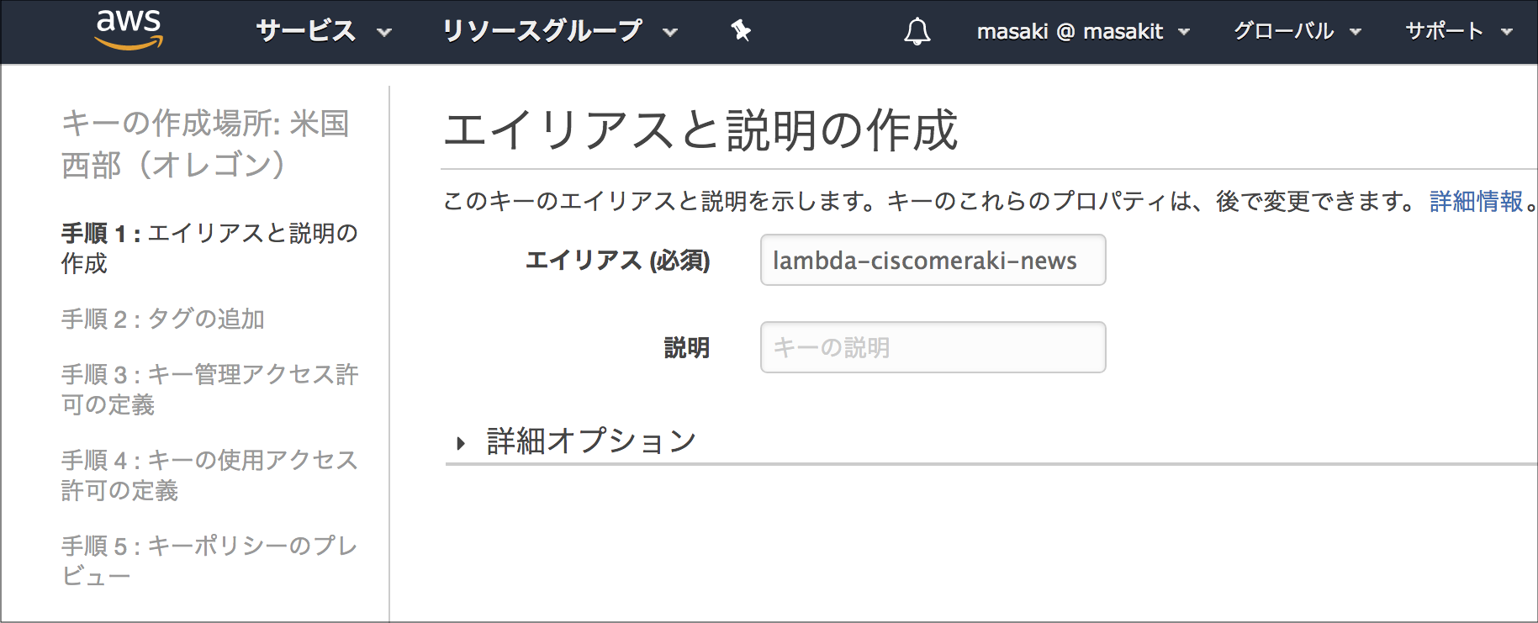
Task: Click the エイリアス (必須) label
Action: tap(617, 261)
